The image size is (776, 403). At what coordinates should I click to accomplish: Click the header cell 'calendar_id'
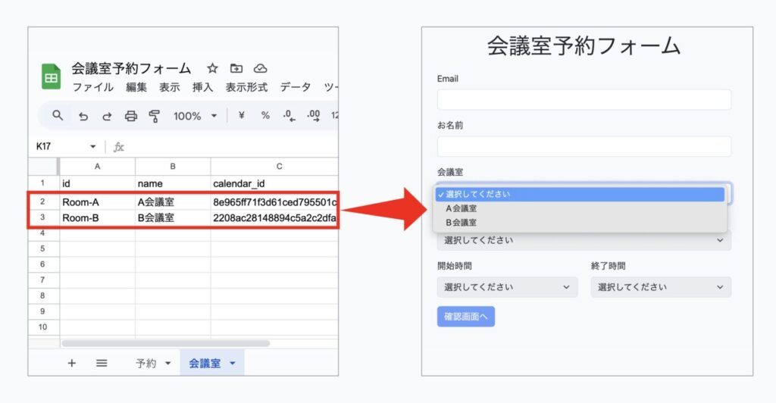[x=274, y=183]
